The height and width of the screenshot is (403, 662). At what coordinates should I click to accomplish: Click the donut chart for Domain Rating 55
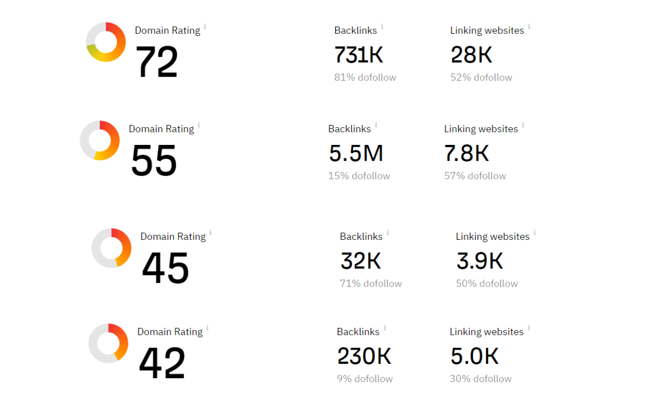[x=100, y=141]
